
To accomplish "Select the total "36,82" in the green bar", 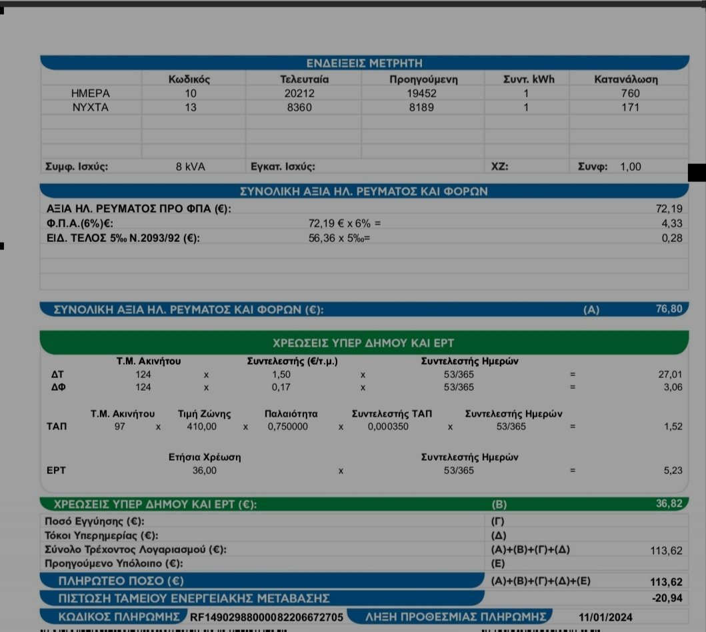I will (669, 503).
